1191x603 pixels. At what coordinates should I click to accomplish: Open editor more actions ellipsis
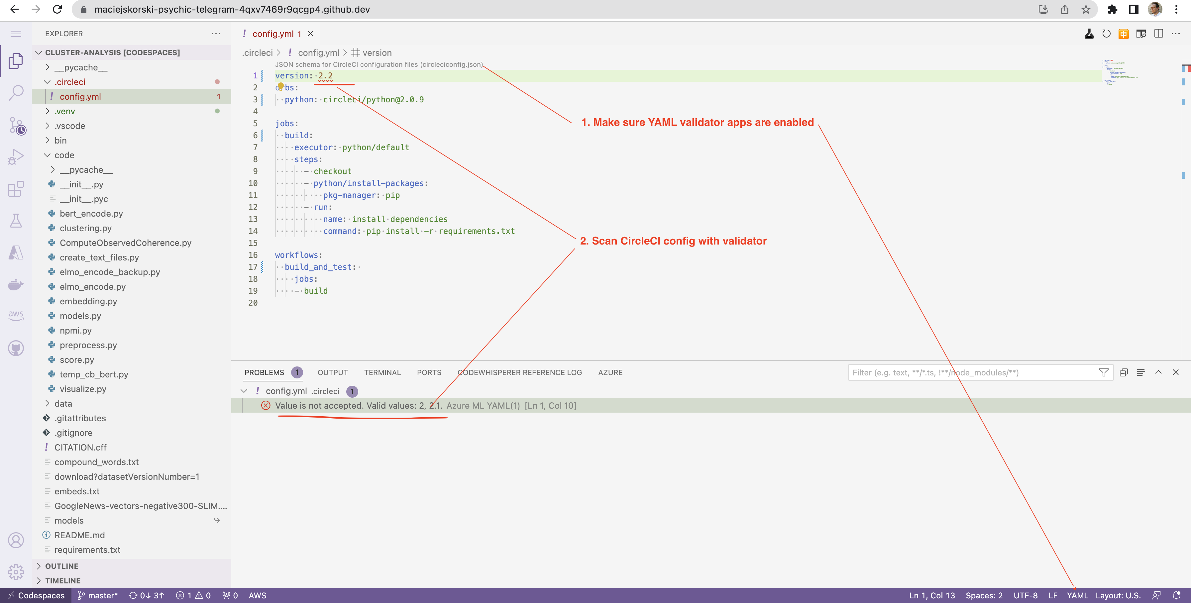click(1176, 34)
